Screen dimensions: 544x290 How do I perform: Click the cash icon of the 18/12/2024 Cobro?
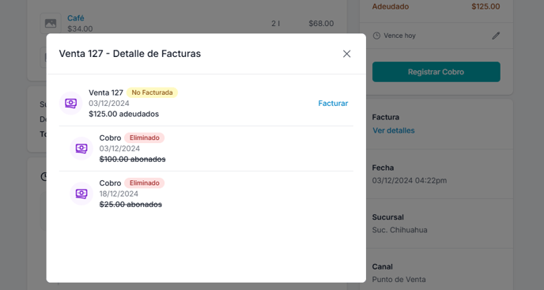point(81,194)
